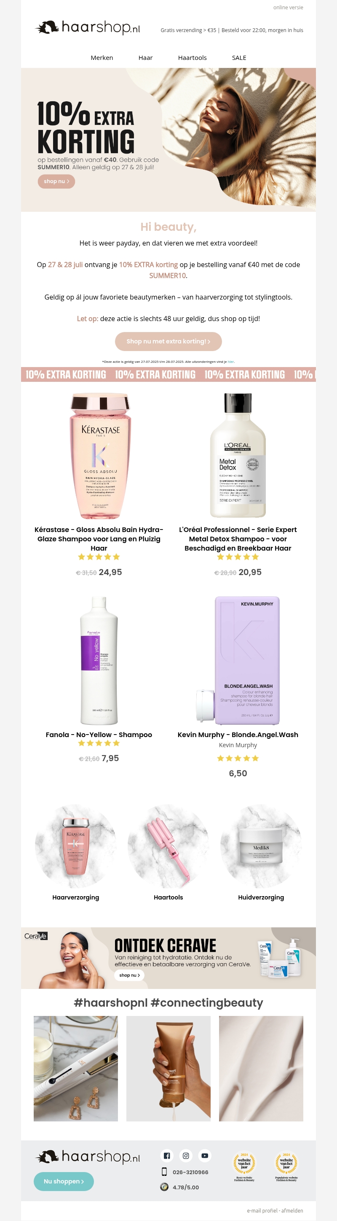
Task: Click the 'afmelden' unsubscribe link
Action: click(x=292, y=1210)
